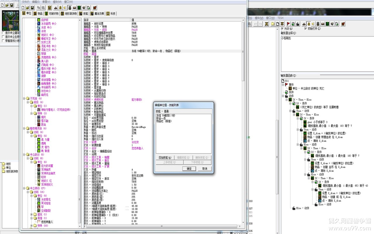Select 地形装饰物 folder in left panel
This screenshot has width=374, height=234.
click(12, 171)
